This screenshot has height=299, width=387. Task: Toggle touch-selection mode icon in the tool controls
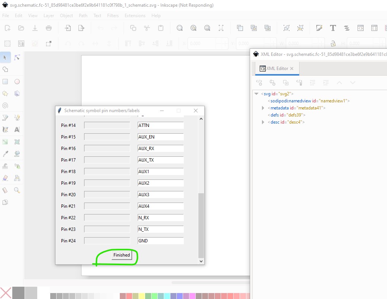[x=49, y=44]
